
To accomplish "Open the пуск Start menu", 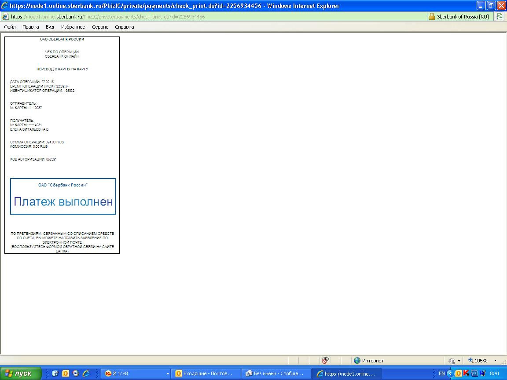I will click(21, 373).
